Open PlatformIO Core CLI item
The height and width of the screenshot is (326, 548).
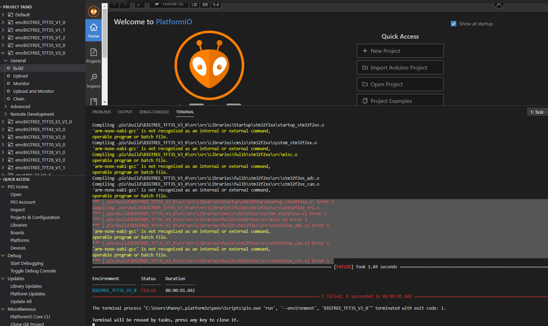(x=30, y=317)
